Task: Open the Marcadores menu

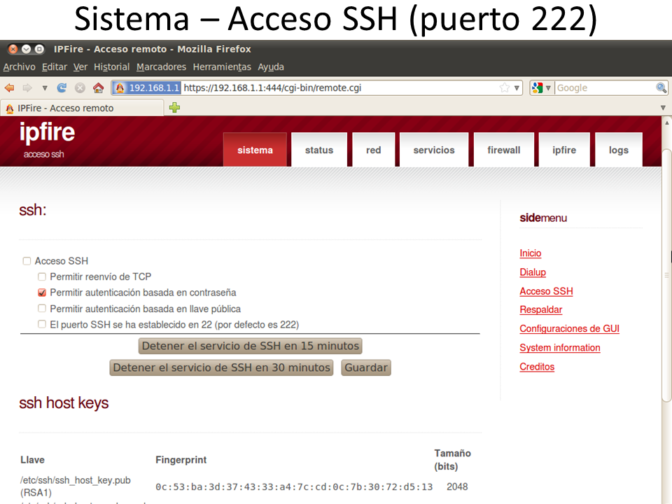Action: tap(161, 67)
